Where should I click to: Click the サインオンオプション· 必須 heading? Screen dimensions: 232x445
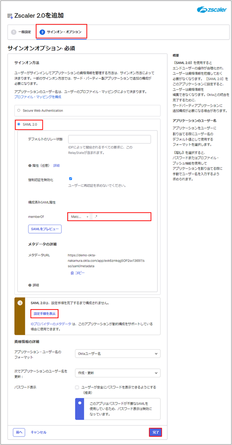point(41,49)
